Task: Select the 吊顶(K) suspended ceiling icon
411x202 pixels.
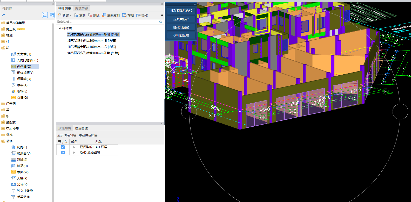Action: tap(14, 184)
